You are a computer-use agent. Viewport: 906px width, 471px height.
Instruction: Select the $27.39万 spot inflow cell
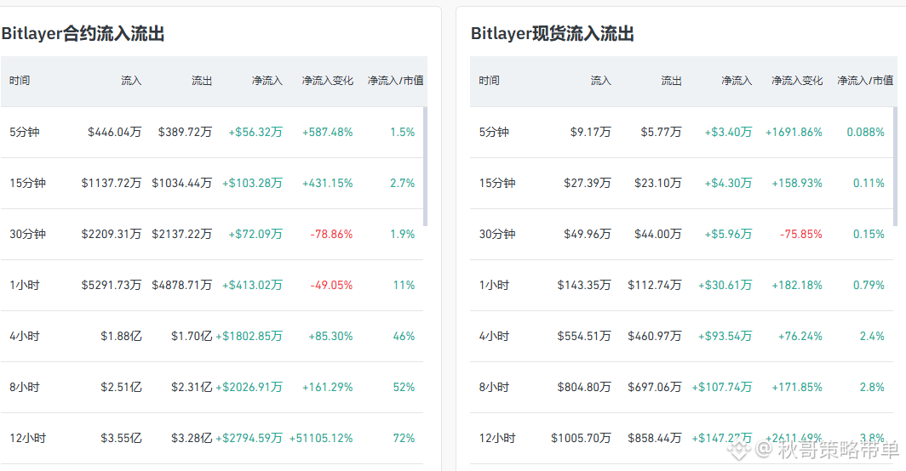(x=588, y=183)
